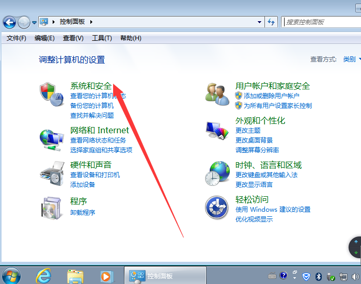Screen dimensions: 361x284
Task: Click the 查看网络状态和任务 link
Action: click(98, 140)
